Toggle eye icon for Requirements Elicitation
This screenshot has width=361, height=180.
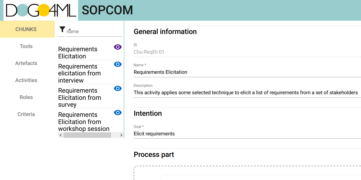pyautogui.click(x=118, y=47)
